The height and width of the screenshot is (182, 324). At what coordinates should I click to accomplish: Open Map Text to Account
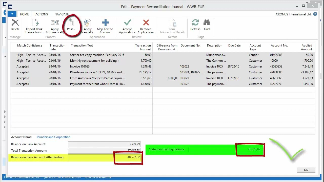tap(105, 27)
